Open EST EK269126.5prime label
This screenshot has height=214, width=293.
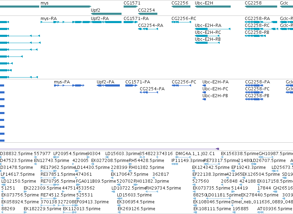136,209
